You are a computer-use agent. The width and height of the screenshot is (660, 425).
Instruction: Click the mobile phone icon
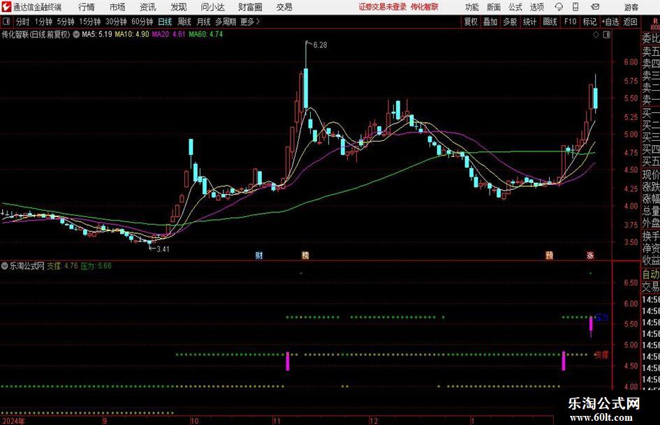coord(575,7)
